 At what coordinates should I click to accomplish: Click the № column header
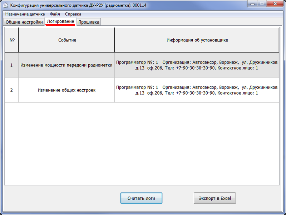point(12,40)
